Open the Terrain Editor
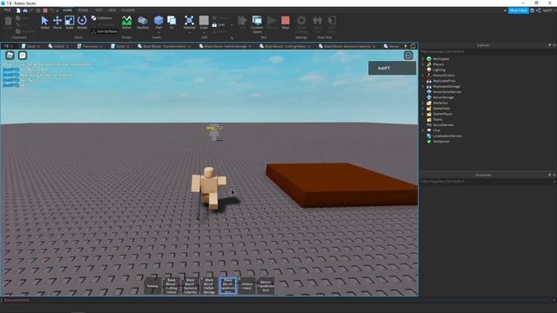This screenshot has height=313, width=557. [x=126, y=23]
